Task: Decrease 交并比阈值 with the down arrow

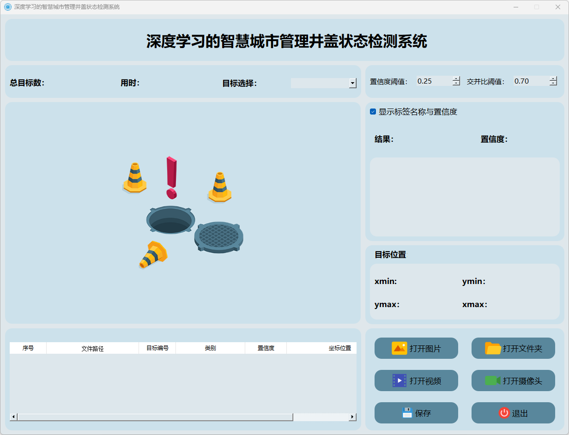Action: tap(553, 84)
